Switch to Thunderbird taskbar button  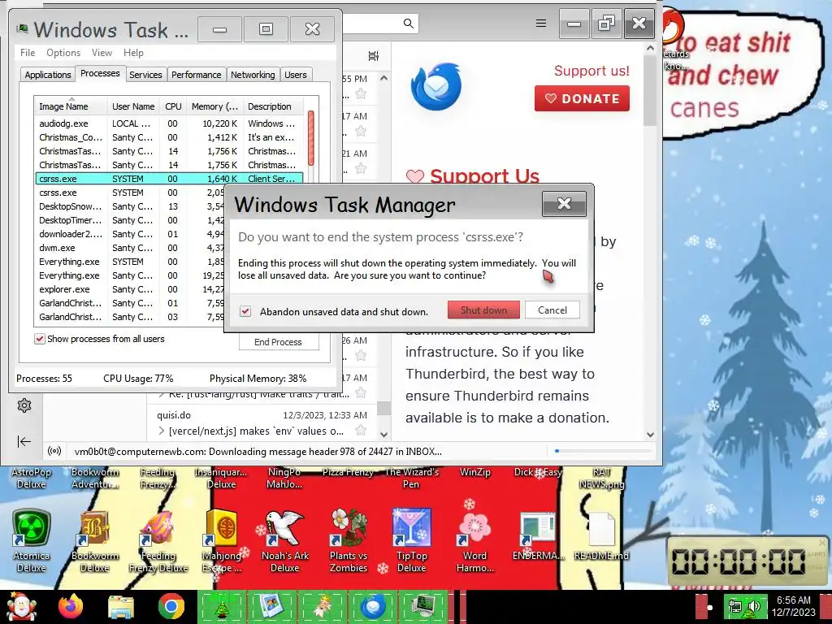tap(372, 607)
